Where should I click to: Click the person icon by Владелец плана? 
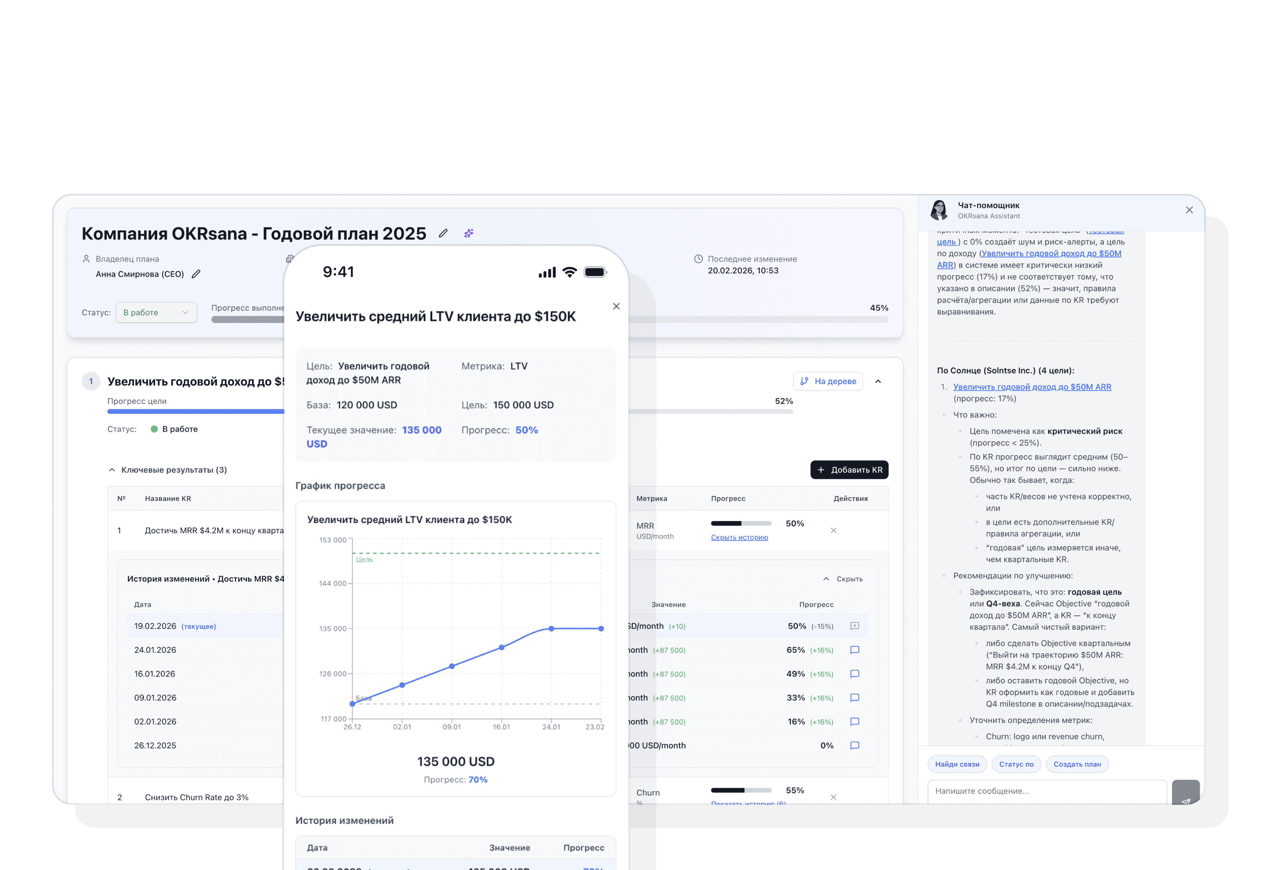(x=86, y=259)
